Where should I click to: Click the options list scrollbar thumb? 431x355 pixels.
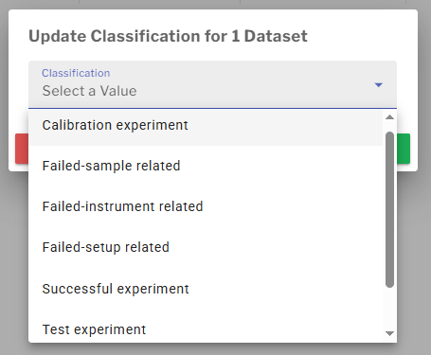click(x=389, y=209)
